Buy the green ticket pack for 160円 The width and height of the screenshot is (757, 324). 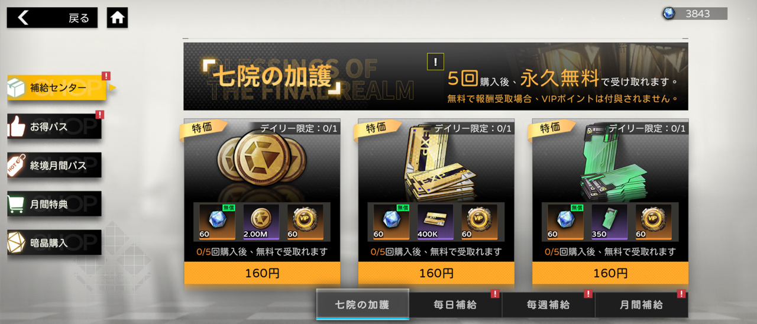[x=610, y=273]
